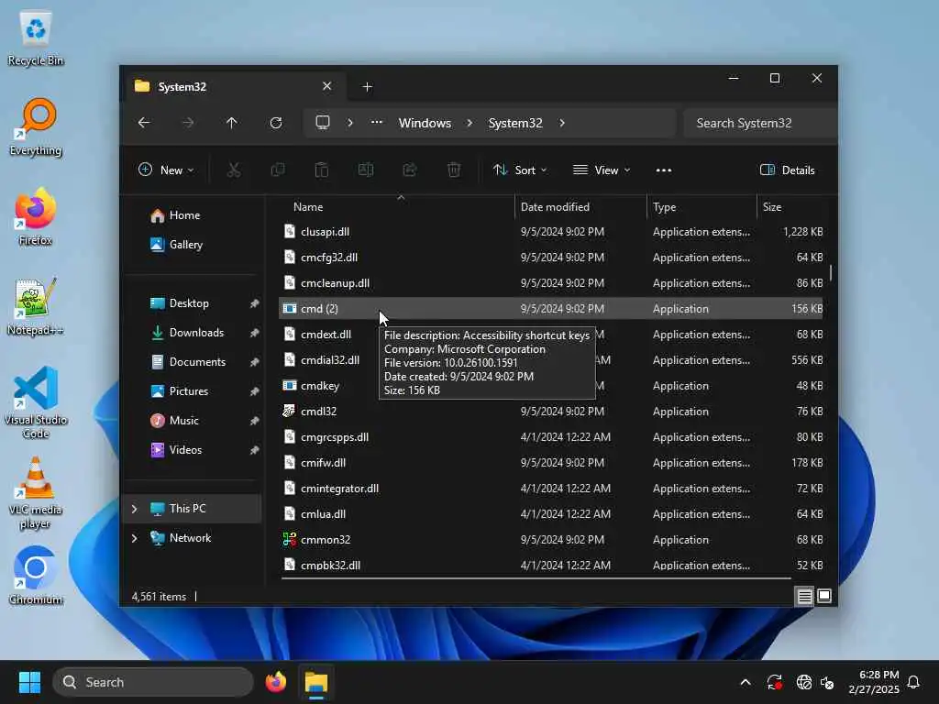This screenshot has height=704, width=939.
Task: Launch Firefox from the taskbar
Action: [x=275, y=682]
